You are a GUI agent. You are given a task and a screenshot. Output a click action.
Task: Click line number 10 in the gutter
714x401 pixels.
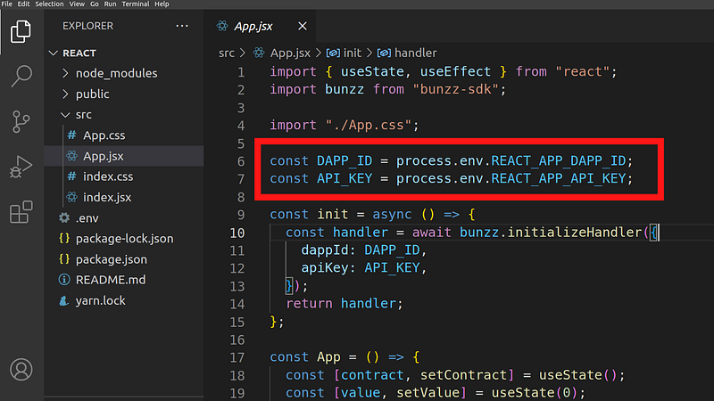[237, 233]
